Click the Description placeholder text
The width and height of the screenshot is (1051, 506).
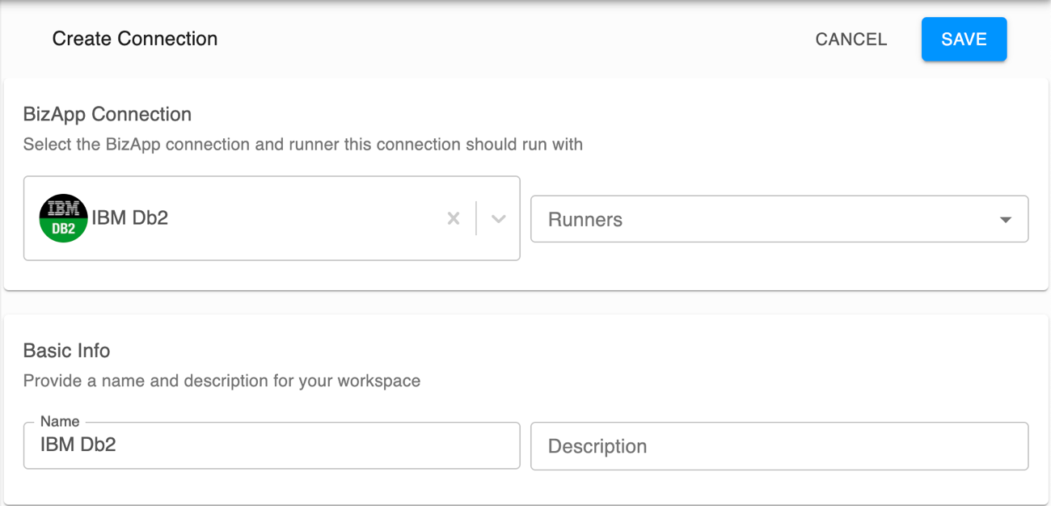(x=597, y=445)
